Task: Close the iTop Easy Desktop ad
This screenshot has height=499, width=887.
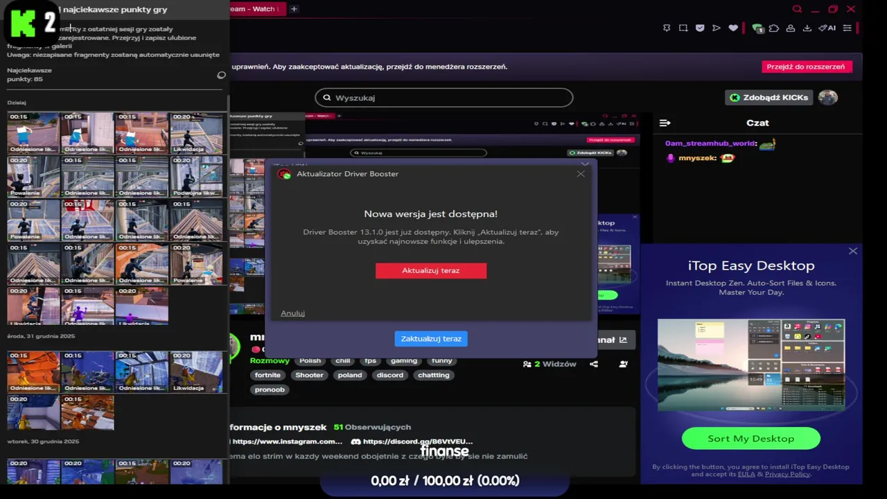Action: 853,251
